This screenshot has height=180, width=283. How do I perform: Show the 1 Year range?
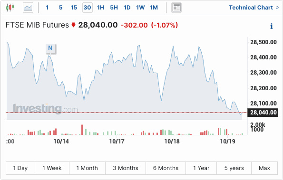(201, 168)
